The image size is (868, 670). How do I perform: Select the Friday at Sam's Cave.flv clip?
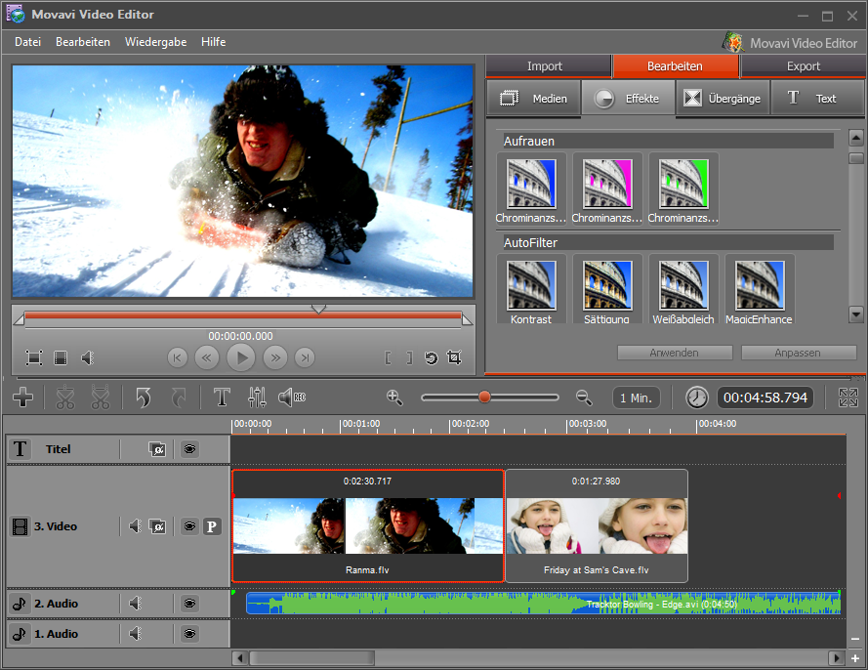(x=596, y=525)
